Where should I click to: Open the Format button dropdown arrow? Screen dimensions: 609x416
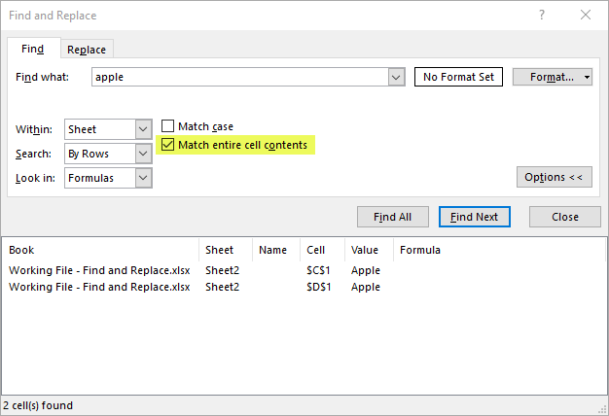click(587, 77)
